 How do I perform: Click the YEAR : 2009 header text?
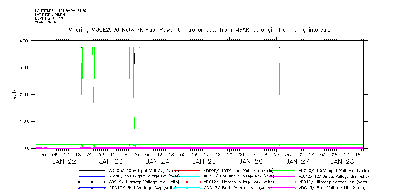pos(46,22)
